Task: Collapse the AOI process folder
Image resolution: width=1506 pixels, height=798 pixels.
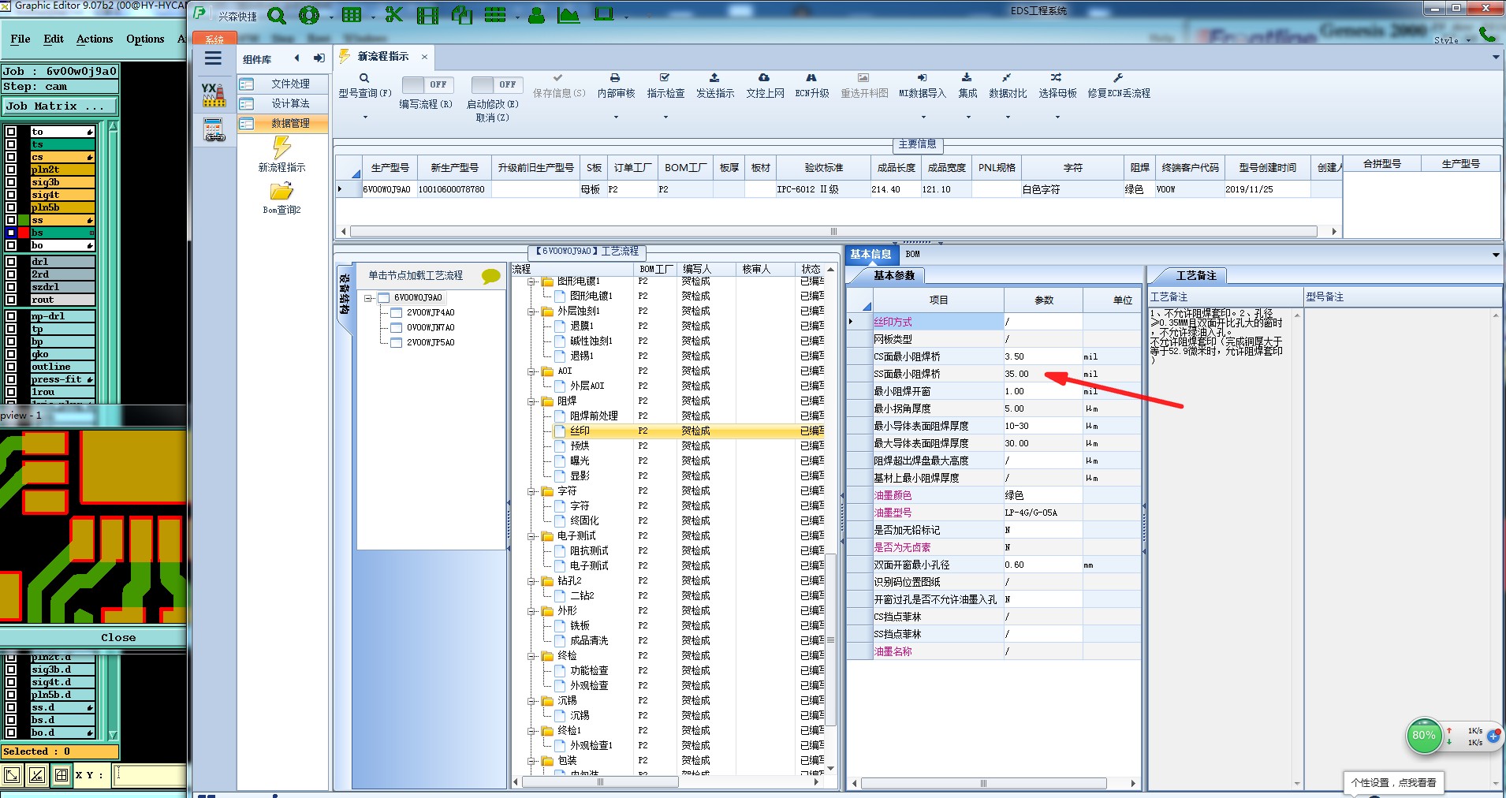Action: (532, 371)
